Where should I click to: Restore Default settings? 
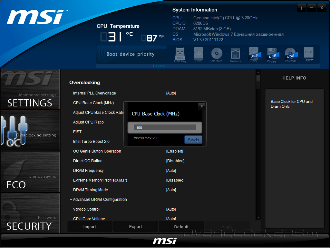[x=181, y=226]
